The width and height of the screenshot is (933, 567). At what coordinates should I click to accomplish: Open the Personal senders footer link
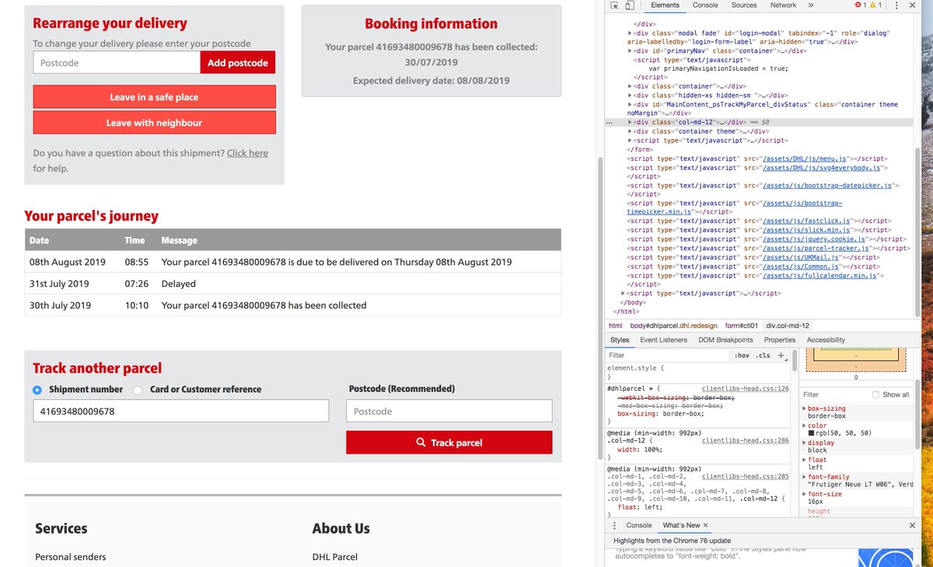coord(71,557)
